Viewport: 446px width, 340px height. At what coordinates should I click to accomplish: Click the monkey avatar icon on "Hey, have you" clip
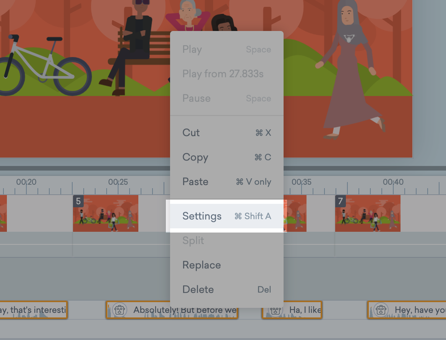(x=381, y=310)
